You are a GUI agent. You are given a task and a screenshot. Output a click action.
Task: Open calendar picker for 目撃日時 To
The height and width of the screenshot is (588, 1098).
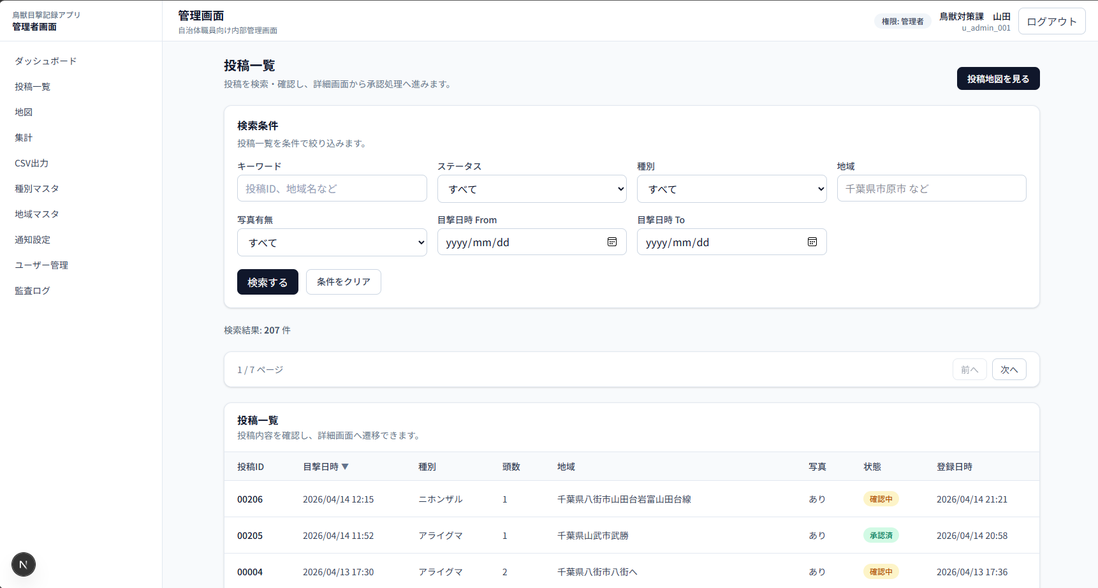[x=812, y=242]
